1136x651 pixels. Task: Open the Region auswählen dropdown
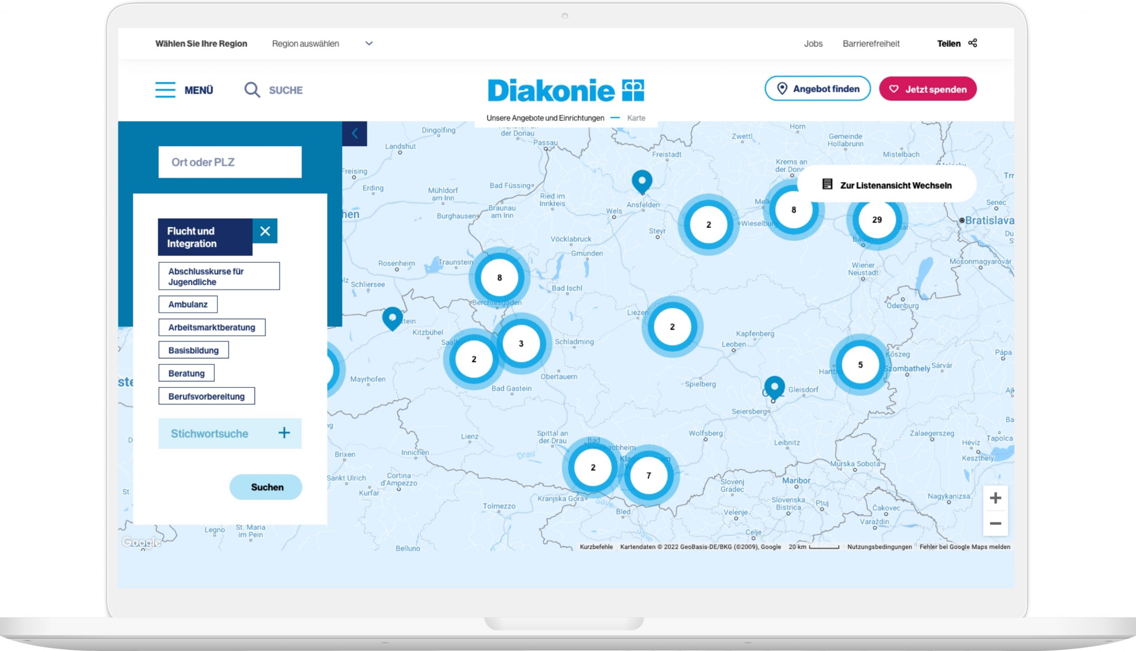322,43
